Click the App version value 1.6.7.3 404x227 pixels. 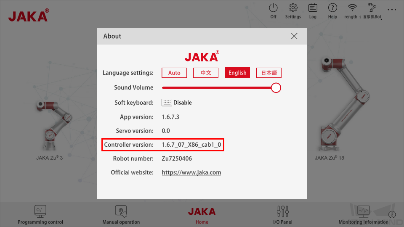170,117
